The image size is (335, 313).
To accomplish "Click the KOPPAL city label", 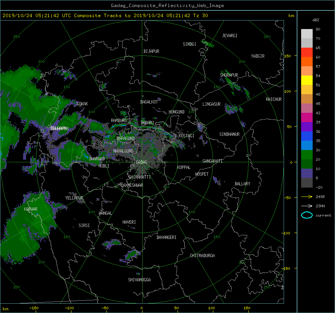I will pyautogui.click(x=184, y=167).
